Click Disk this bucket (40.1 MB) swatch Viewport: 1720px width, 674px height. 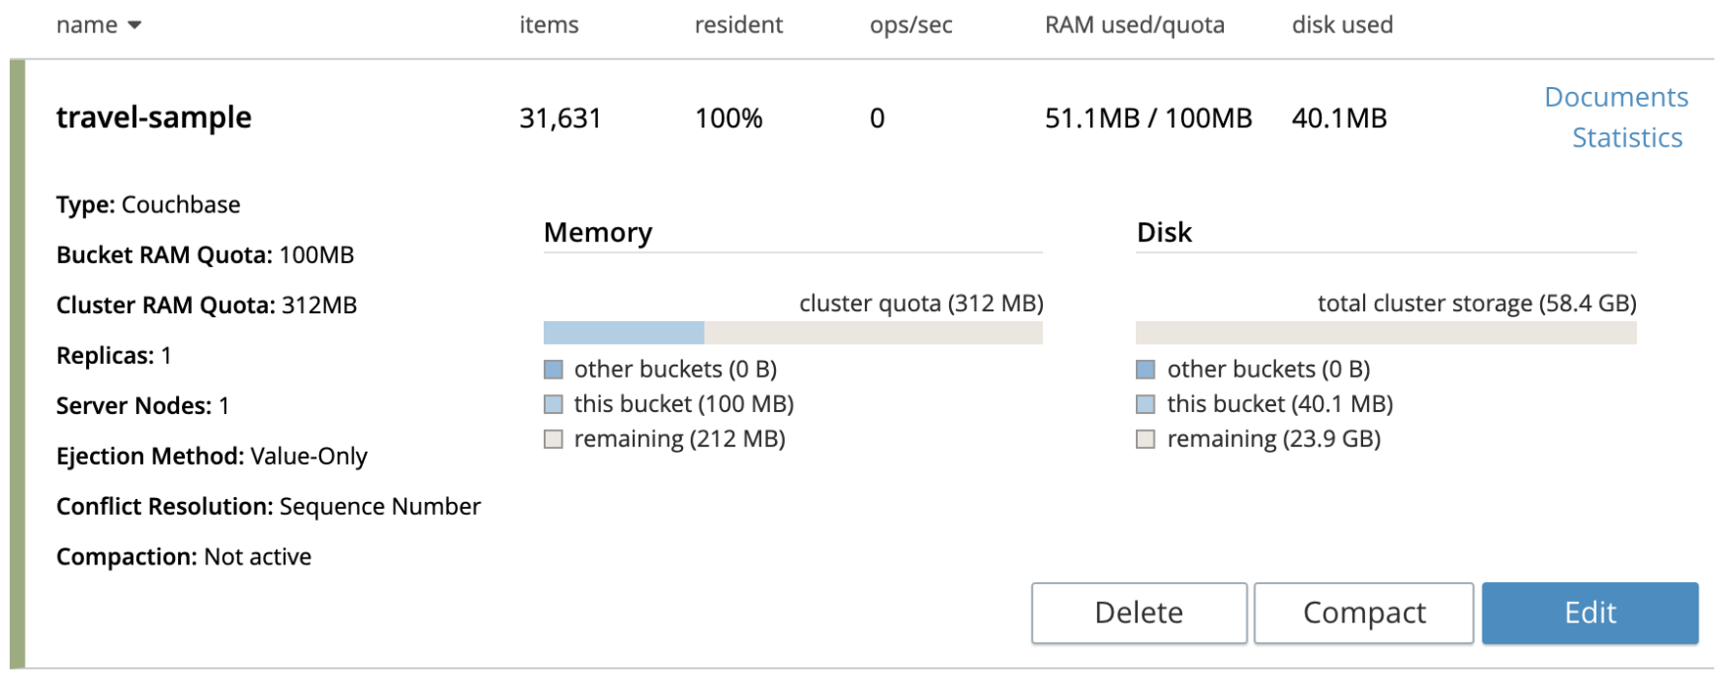pos(1146,404)
